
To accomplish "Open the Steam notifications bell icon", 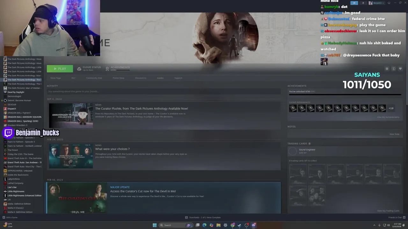I will point(363,3).
